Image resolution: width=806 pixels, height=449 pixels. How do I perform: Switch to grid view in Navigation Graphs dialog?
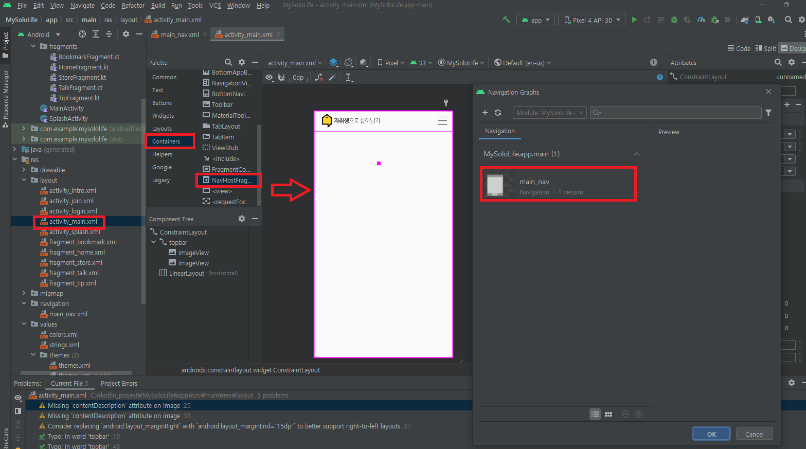click(x=608, y=414)
